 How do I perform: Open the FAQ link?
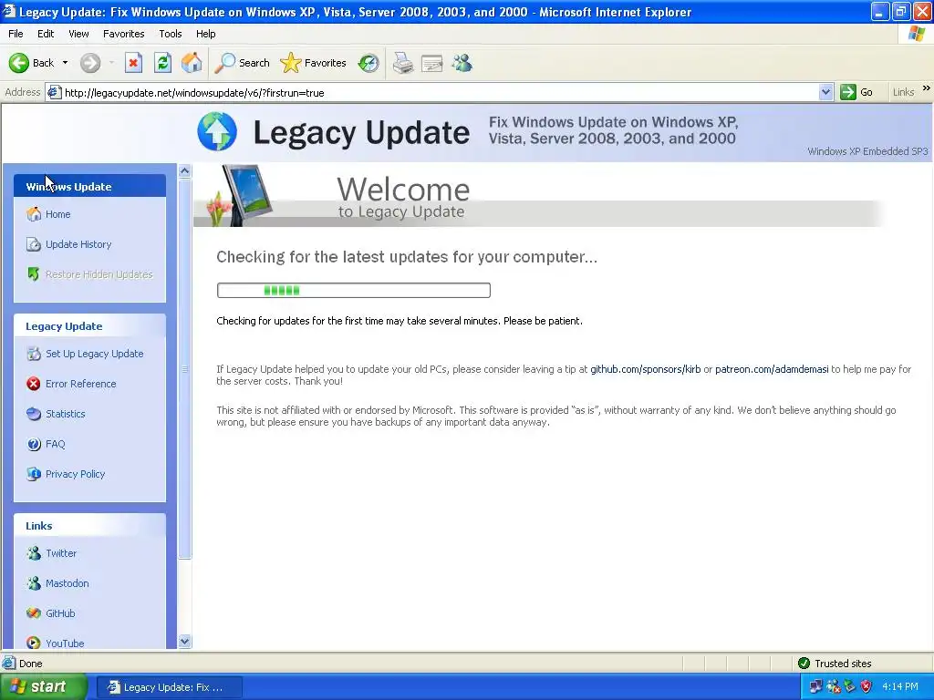tap(55, 444)
